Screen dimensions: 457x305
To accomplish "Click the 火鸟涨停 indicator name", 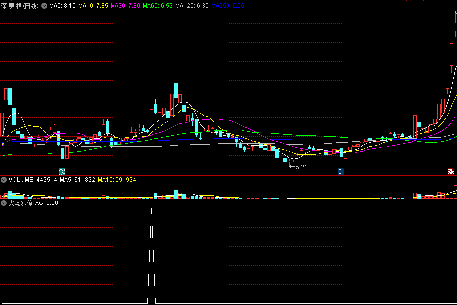I will tap(21, 203).
